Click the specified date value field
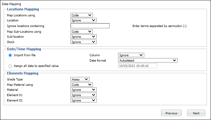Image resolution: width=211 pixels, height=120 pixels. (138, 66)
